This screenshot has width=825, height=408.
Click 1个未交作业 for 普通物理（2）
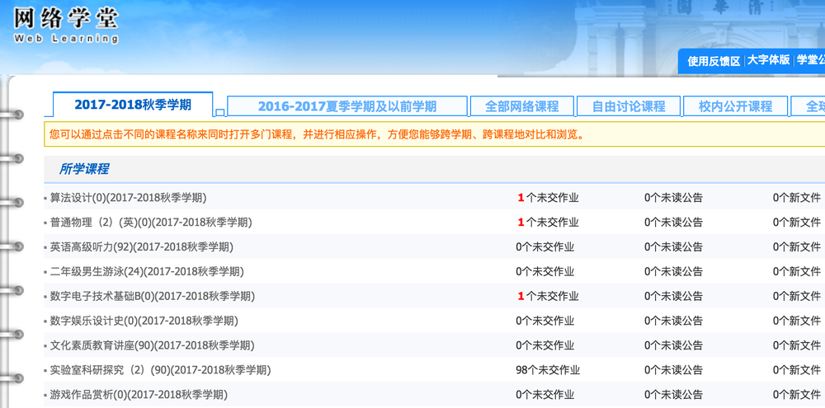549,223
